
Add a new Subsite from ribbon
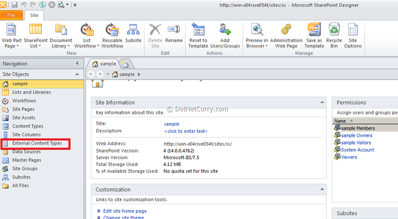click(x=133, y=33)
